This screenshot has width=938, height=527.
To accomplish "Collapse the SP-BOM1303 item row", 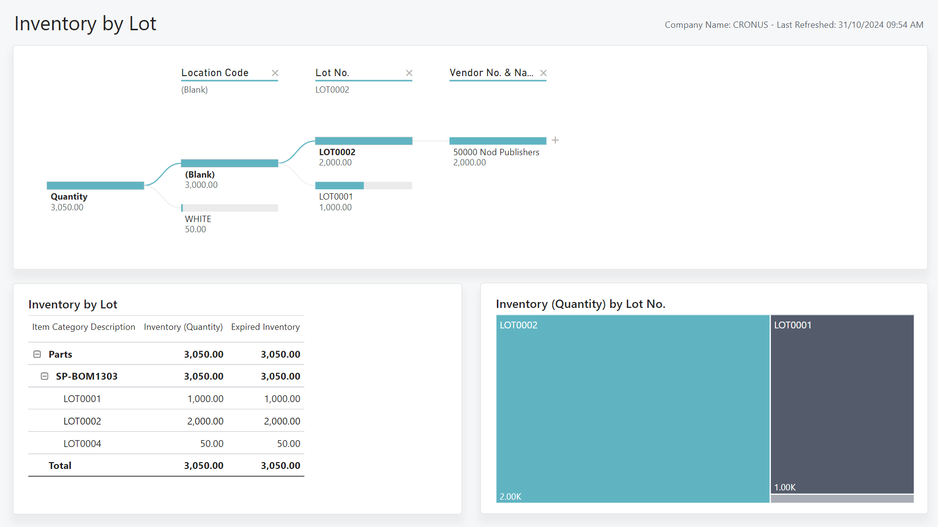I will pos(44,376).
